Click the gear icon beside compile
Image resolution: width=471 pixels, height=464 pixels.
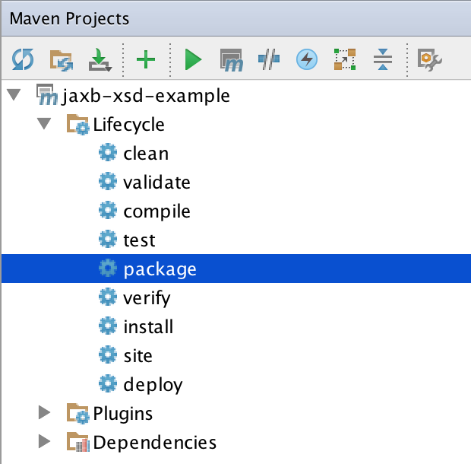point(108,210)
